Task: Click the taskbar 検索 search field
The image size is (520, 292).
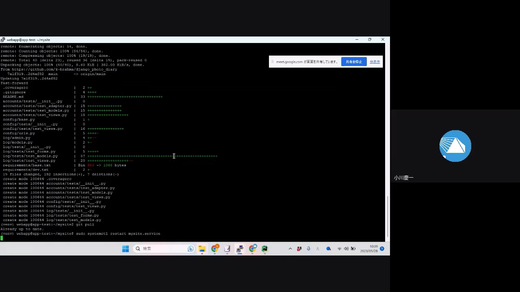Action: 162,249
